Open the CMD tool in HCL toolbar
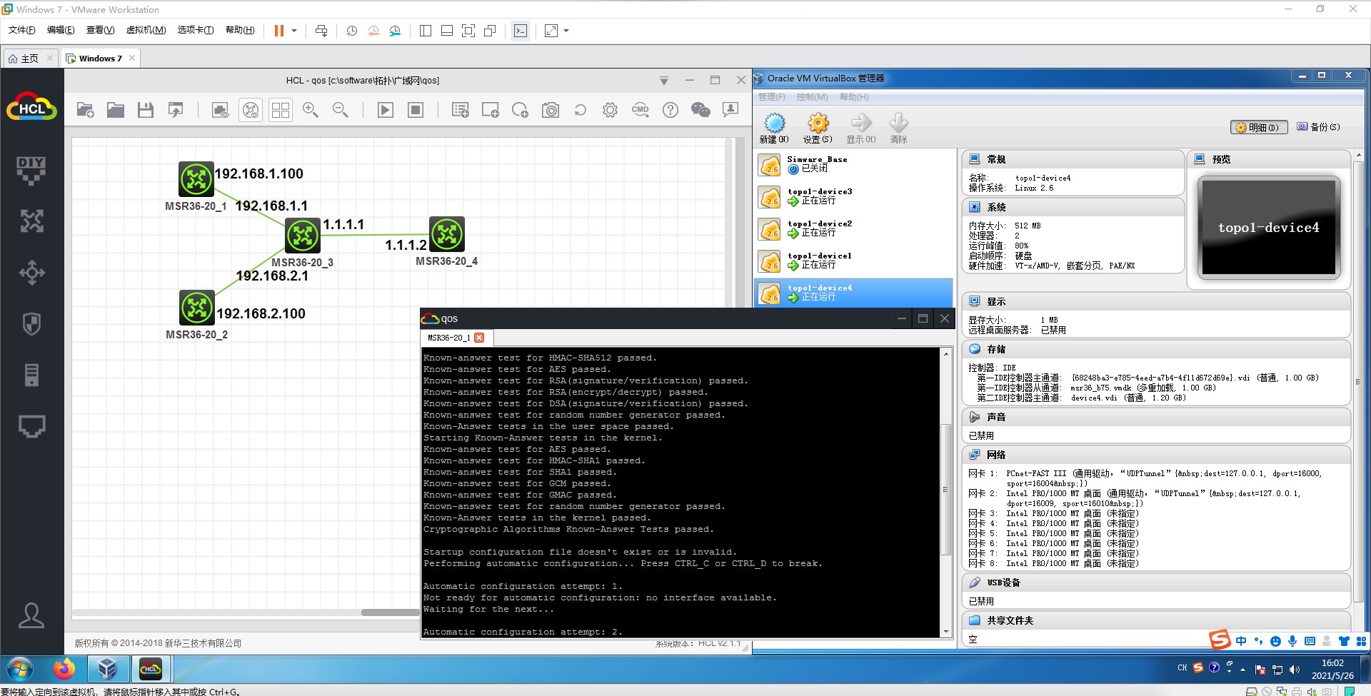Image resolution: width=1371 pixels, height=696 pixels. [641, 110]
